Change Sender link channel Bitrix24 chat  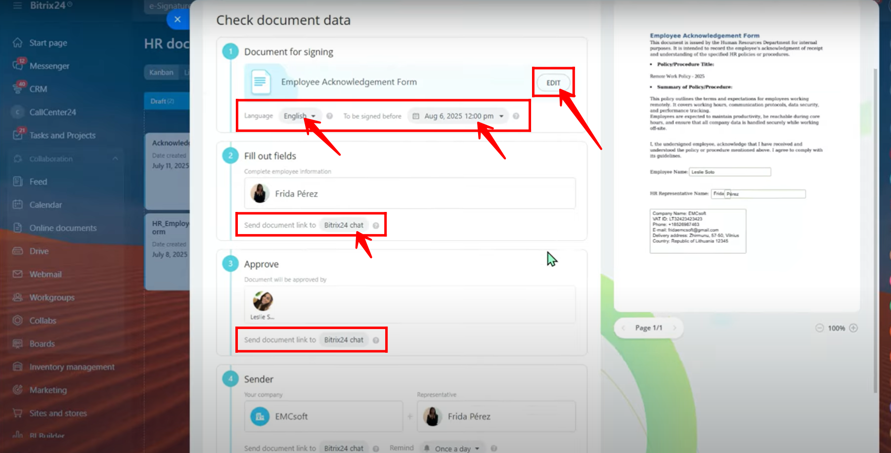[x=344, y=448]
